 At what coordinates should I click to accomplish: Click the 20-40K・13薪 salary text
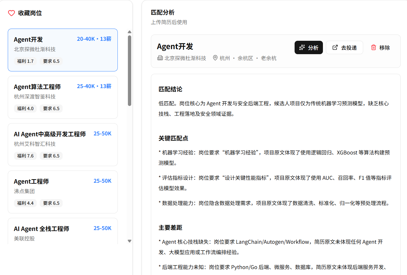point(94,39)
